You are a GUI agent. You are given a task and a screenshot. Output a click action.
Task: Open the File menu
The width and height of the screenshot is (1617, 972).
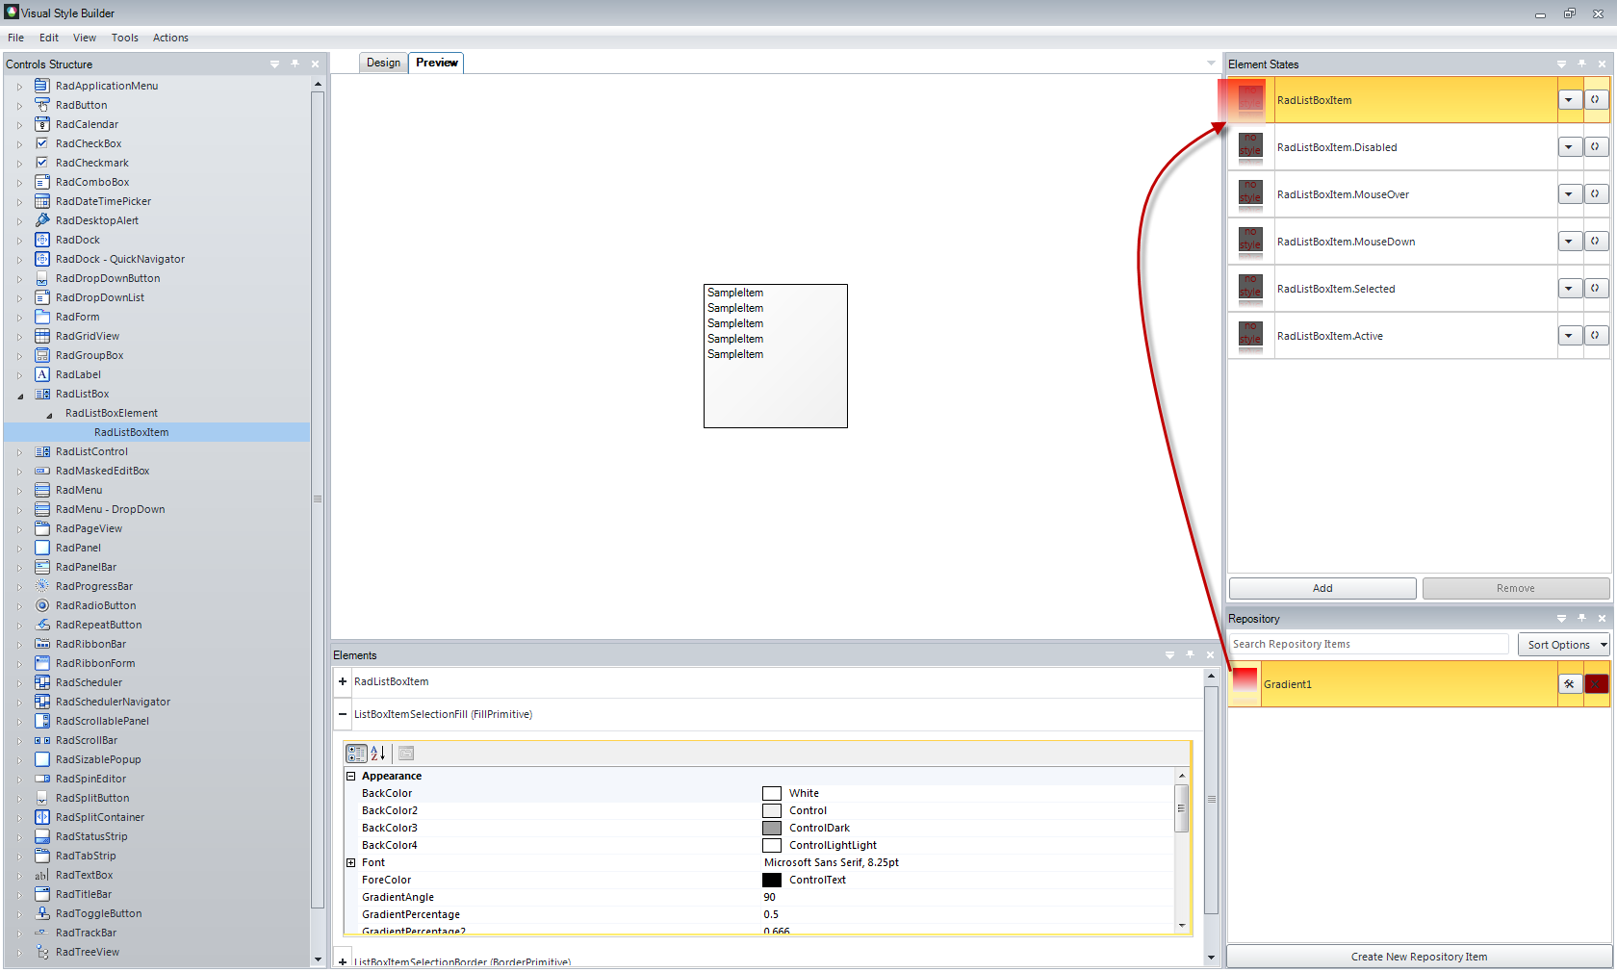coord(16,38)
